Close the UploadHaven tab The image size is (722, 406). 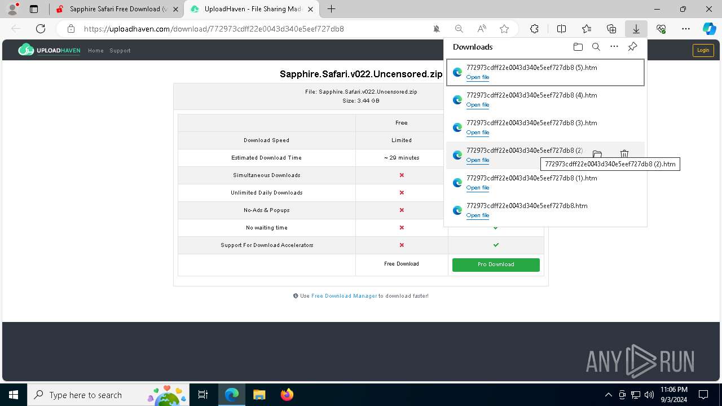[310, 9]
